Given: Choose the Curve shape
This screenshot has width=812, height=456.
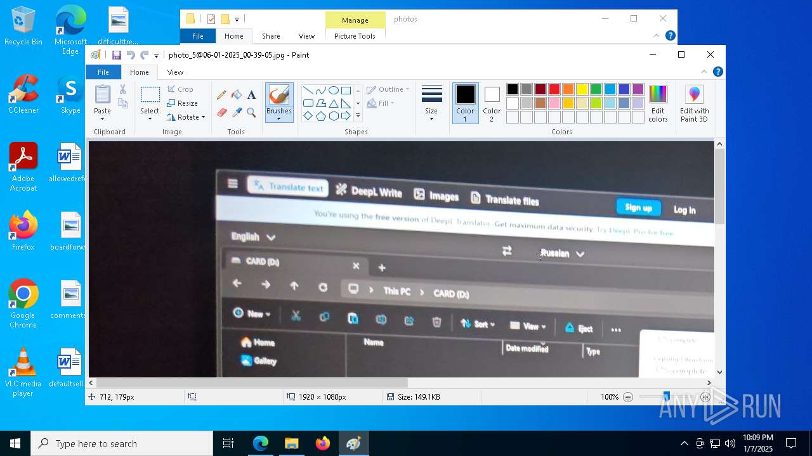Looking at the screenshot, I should point(320,91).
